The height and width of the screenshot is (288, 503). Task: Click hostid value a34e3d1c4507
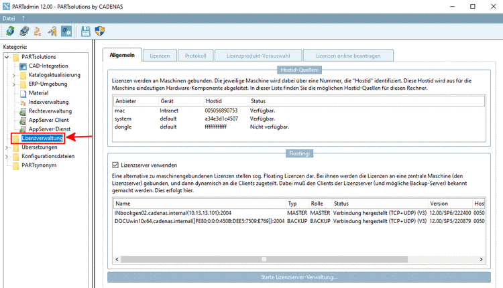pos(221,119)
